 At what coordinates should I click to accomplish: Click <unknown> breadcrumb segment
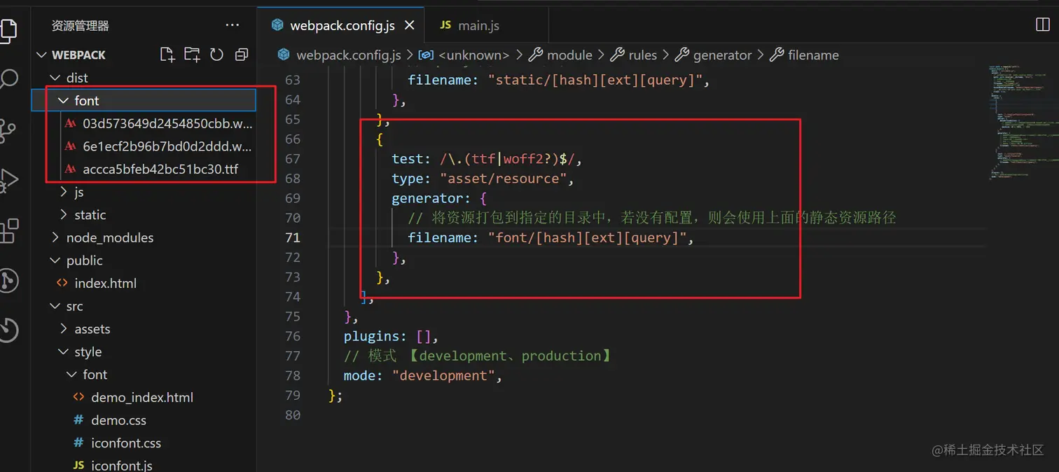[473, 55]
